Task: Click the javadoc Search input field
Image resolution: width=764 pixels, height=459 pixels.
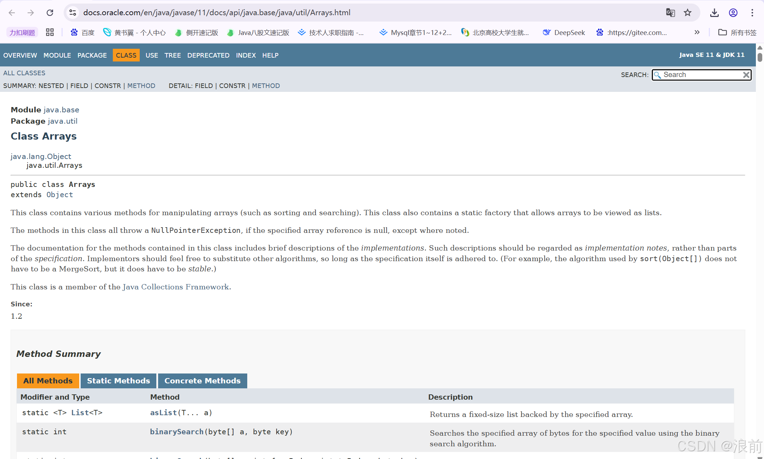Action: [x=700, y=75]
